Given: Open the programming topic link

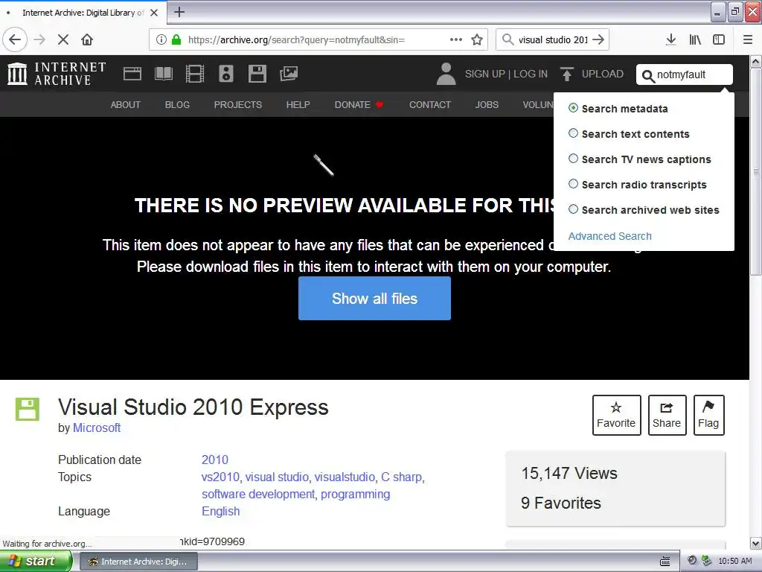Looking at the screenshot, I should [355, 495].
